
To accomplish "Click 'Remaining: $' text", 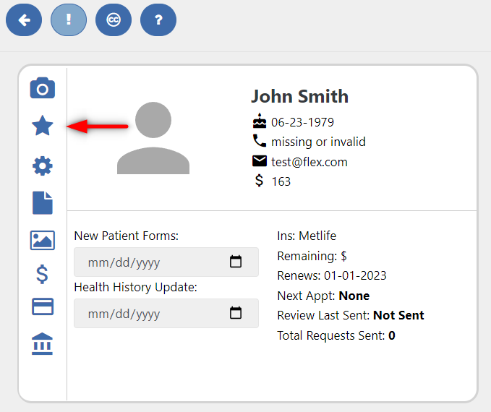I will (312, 256).
